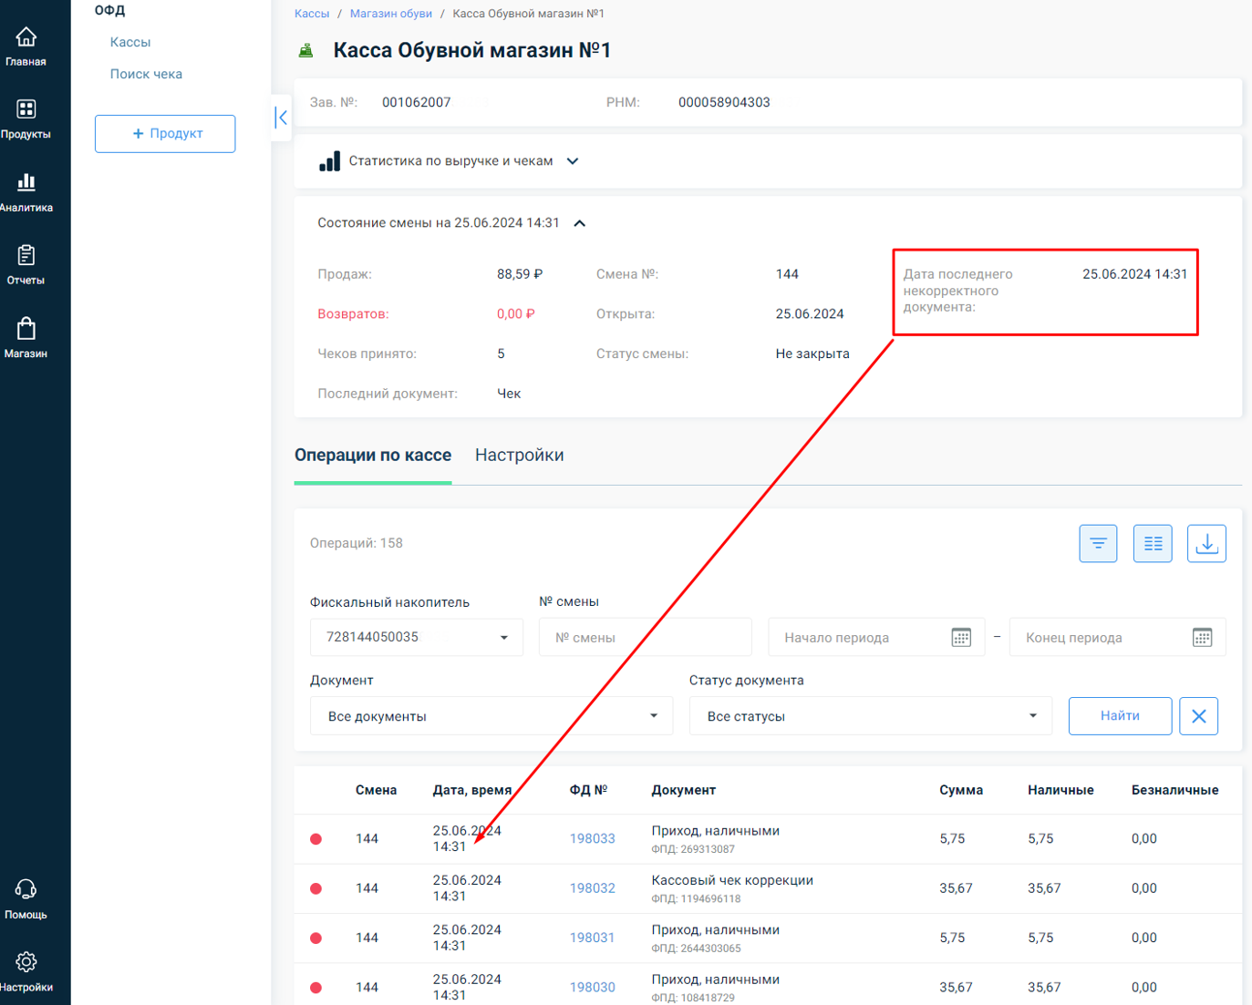Open Главная in the sidebar
1252x1005 pixels.
pos(26,47)
